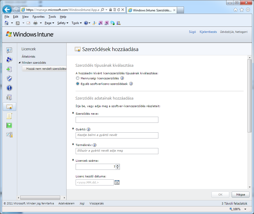
Task: Open the zoom level dropdown arrow
Action: pos(245,209)
